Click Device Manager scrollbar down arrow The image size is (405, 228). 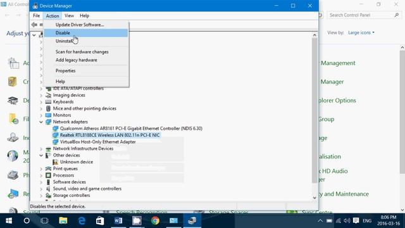pyautogui.click(x=315, y=198)
